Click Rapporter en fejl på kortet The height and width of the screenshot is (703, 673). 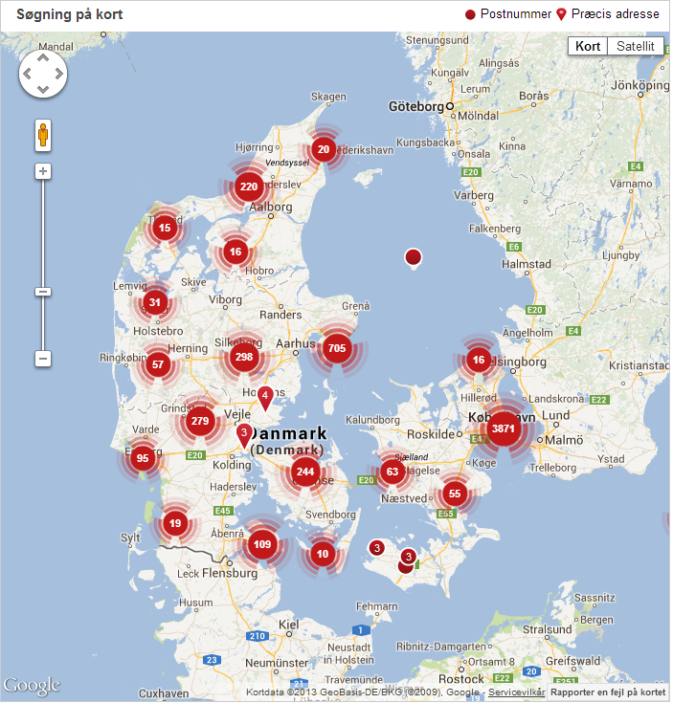[608, 692]
